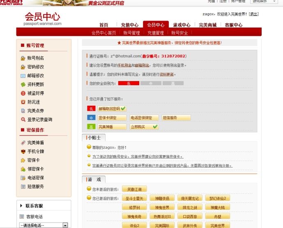This screenshot has width=283, height=228.
Task: Click the 会员中心 passport.wanmei.com logo
Action: pos(43,19)
